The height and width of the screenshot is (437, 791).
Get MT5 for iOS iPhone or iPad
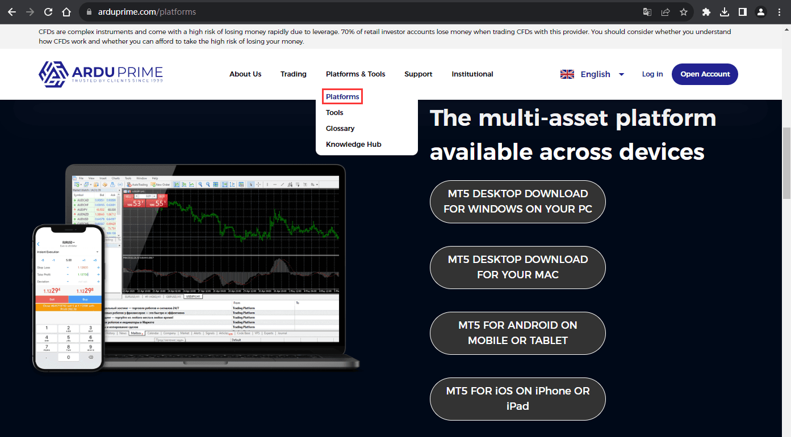pyautogui.click(x=518, y=398)
